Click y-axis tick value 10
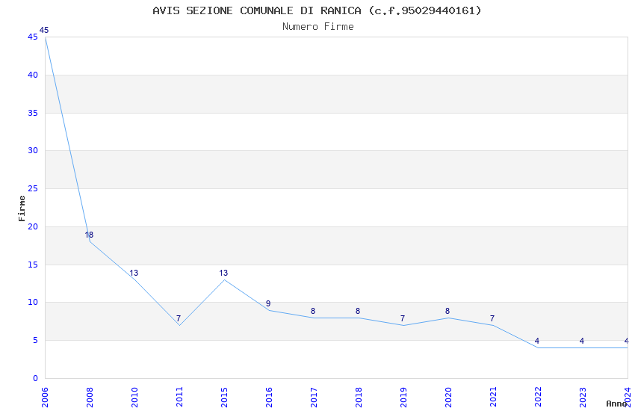This screenshot has width=635, height=411. click(33, 302)
